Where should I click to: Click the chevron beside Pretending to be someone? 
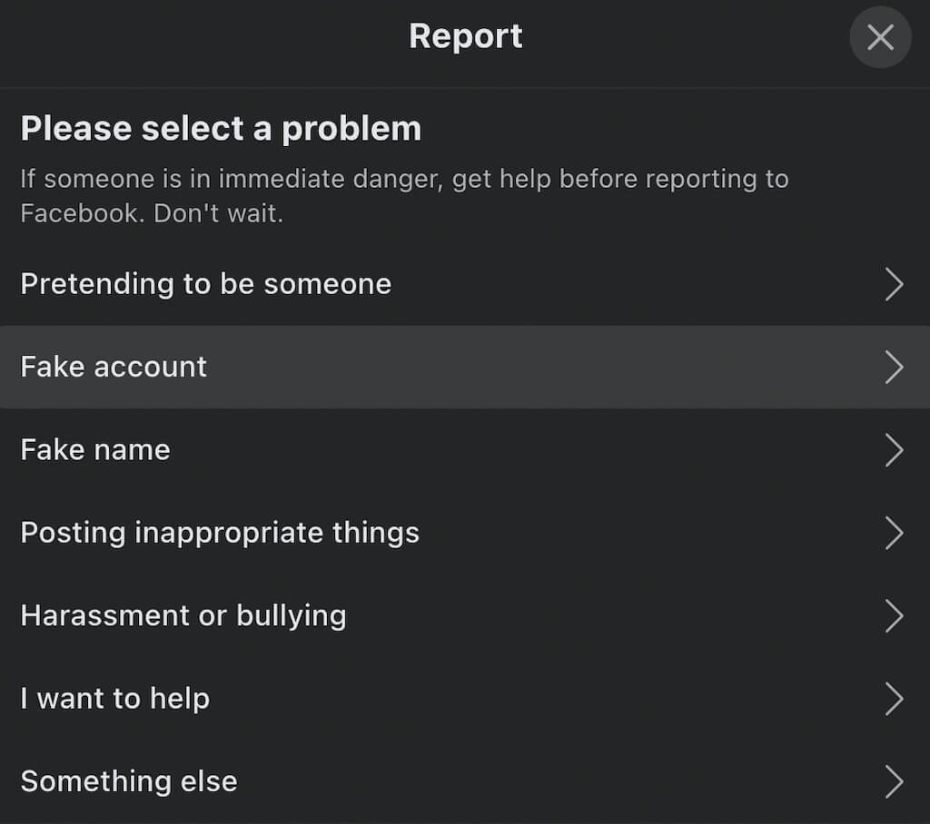[x=894, y=284]
